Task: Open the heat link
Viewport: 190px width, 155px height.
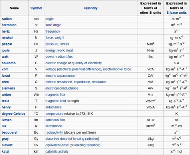Action: pyautogui.click(x=69, y=51)
